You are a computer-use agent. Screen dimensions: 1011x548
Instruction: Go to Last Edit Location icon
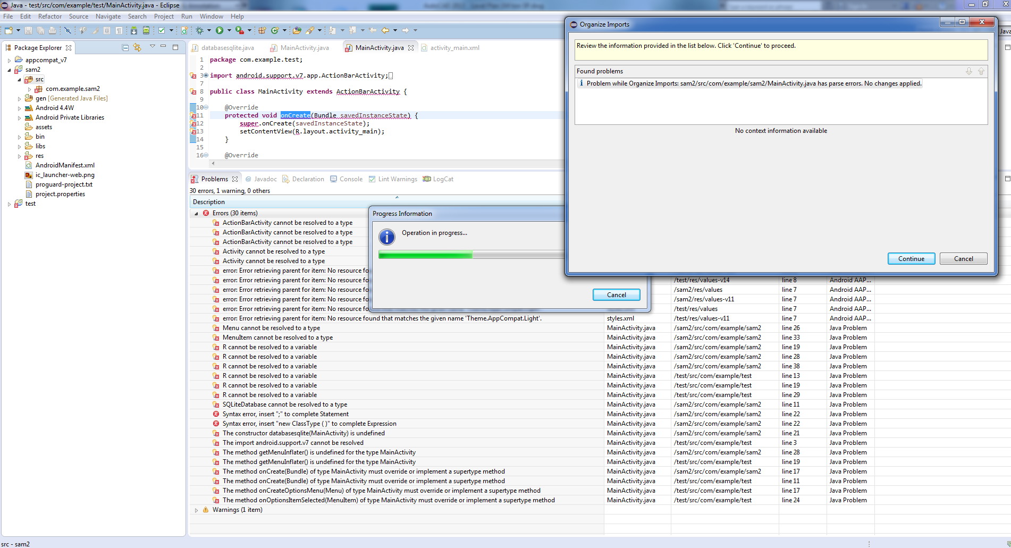click(373, 30)
